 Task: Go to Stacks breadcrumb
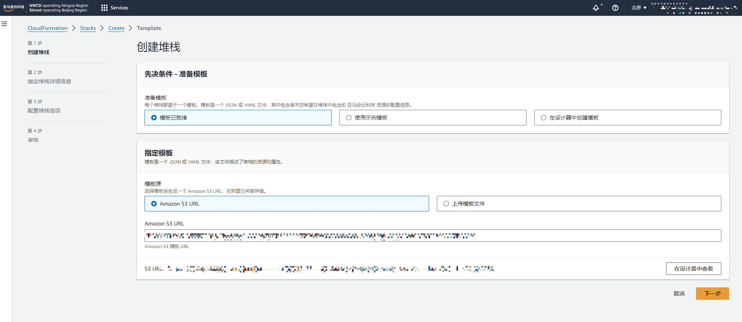[x=88, y=28]
